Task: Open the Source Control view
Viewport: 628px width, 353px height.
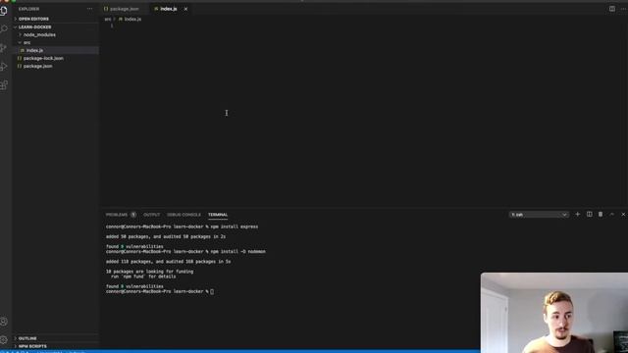Action: pyautogui.click(x=4, y=48)
